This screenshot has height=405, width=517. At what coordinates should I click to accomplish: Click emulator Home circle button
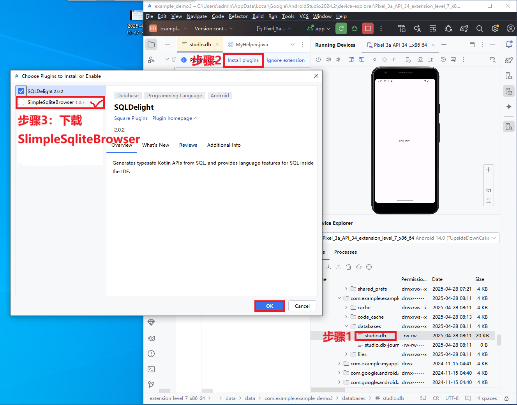point(385,60)
